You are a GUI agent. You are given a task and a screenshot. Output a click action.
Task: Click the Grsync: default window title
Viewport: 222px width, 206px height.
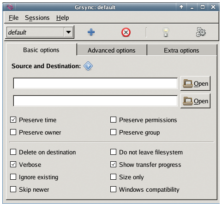95,7
